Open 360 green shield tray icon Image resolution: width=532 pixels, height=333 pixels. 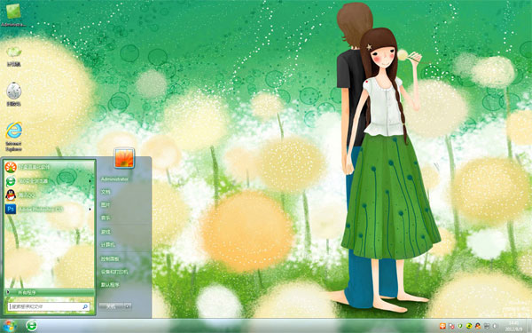[x=460, y=327]
